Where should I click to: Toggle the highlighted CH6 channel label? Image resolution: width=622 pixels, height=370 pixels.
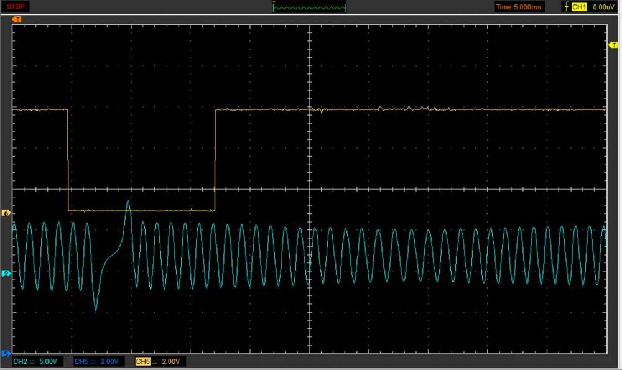[x=142, y=361]
